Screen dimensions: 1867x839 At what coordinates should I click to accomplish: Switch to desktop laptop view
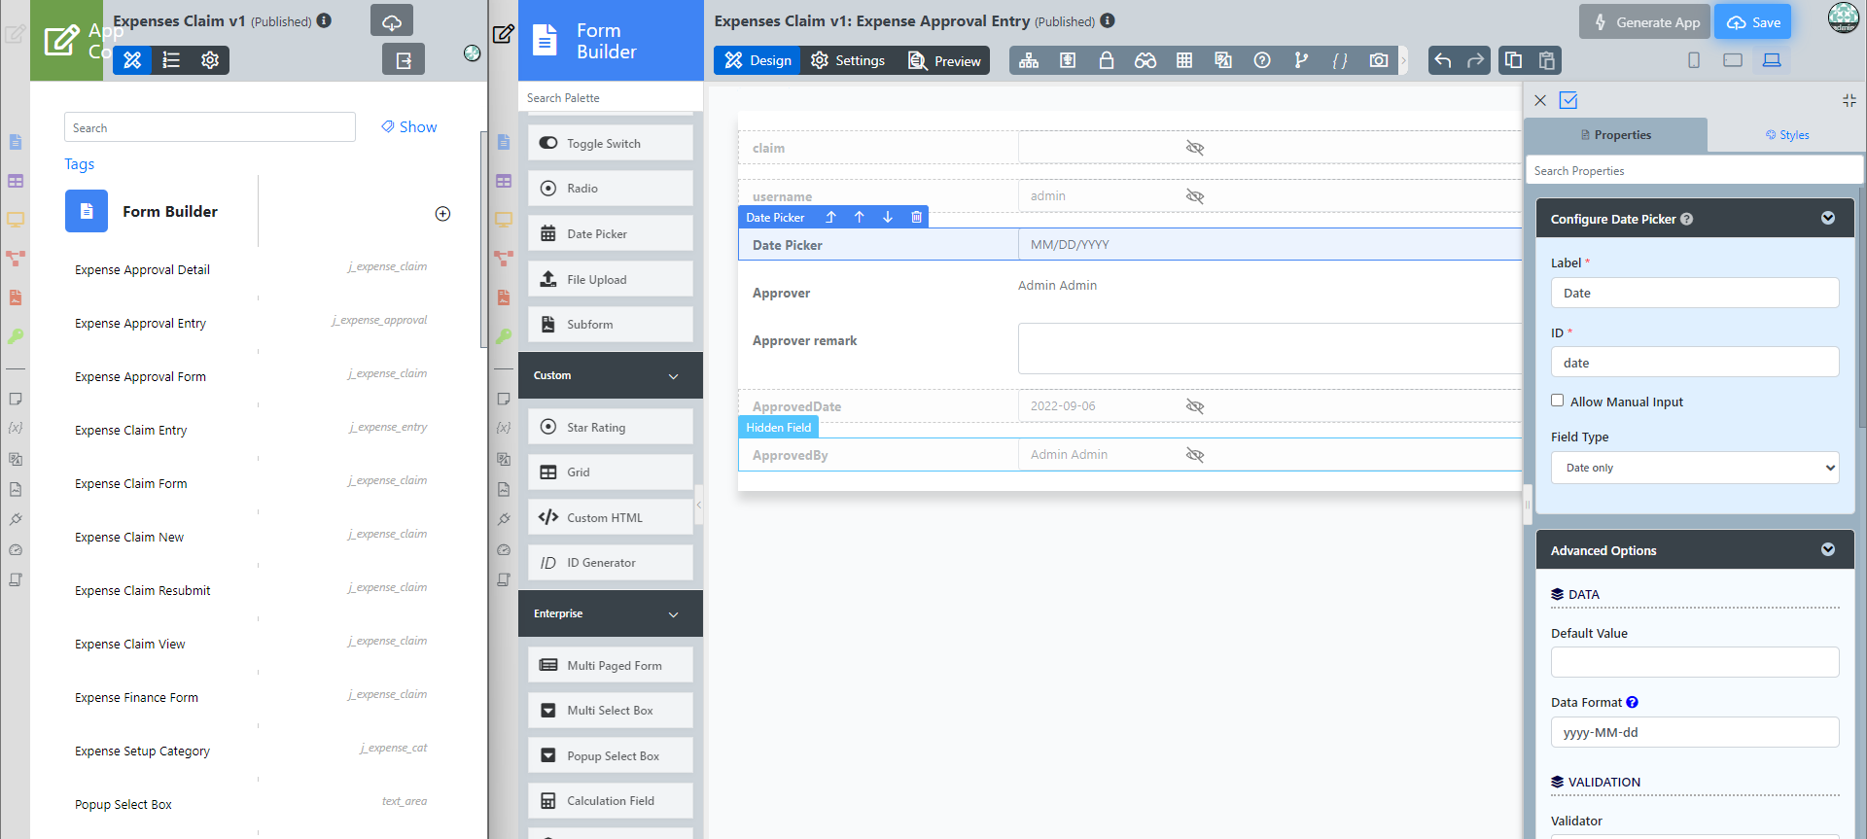[x=1772, y=60]
